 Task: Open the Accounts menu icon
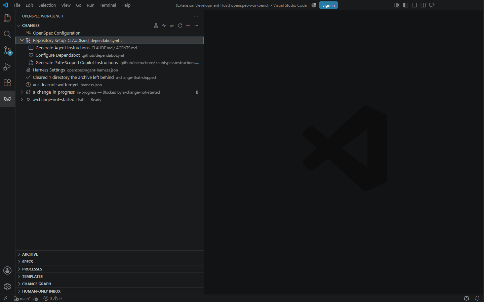click(7, 270)
